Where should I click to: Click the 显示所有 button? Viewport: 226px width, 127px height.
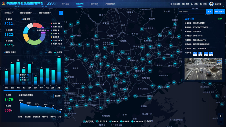(58, 96)
